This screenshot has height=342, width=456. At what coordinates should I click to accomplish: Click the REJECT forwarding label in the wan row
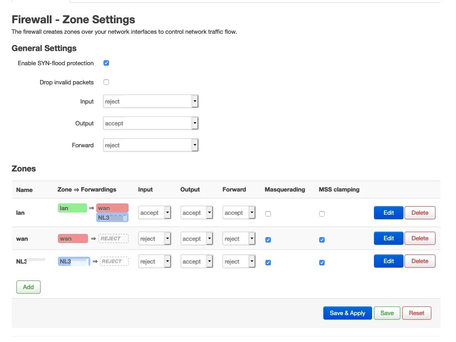[x=113, y=238]
